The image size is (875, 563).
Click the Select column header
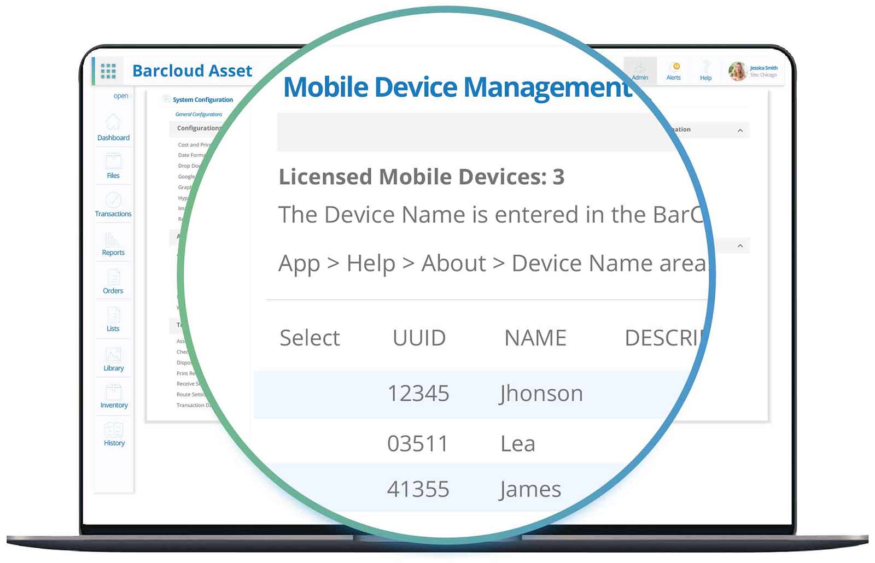tap(310, 338)
